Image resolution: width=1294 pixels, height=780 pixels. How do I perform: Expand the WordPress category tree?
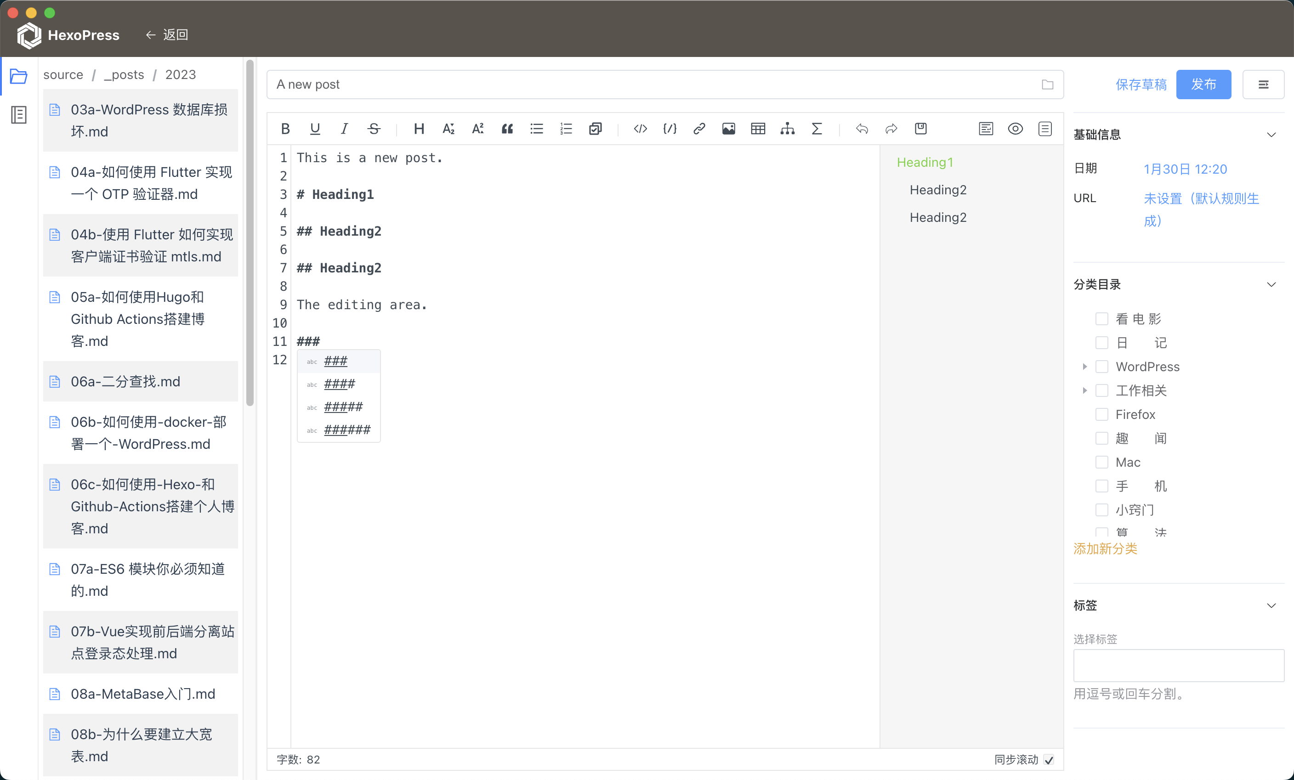tap(1084, 367)
